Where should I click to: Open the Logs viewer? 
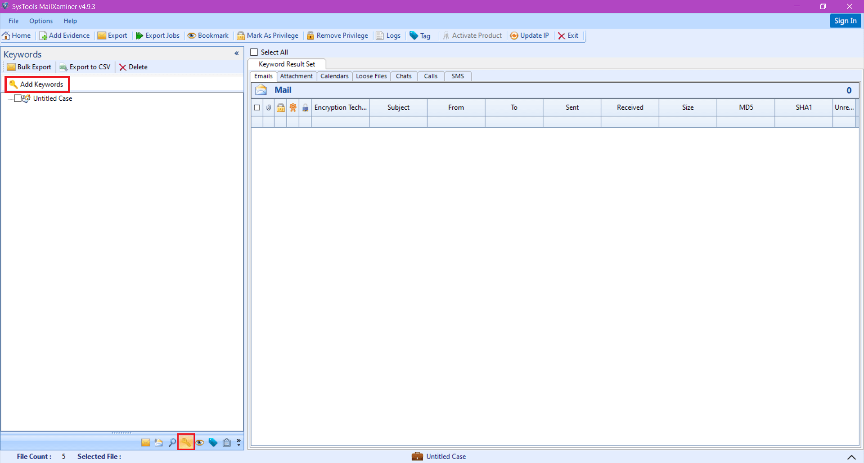coord(388,36)
